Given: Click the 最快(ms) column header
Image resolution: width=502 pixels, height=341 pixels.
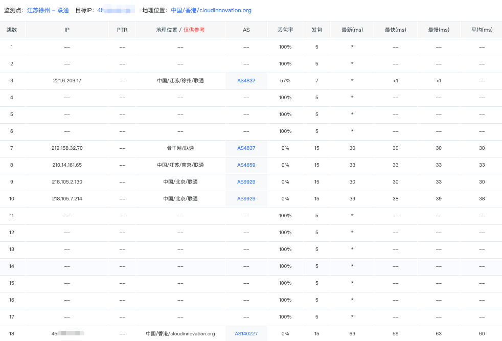Looking at the screenshot, I should (x=395, y=30).
